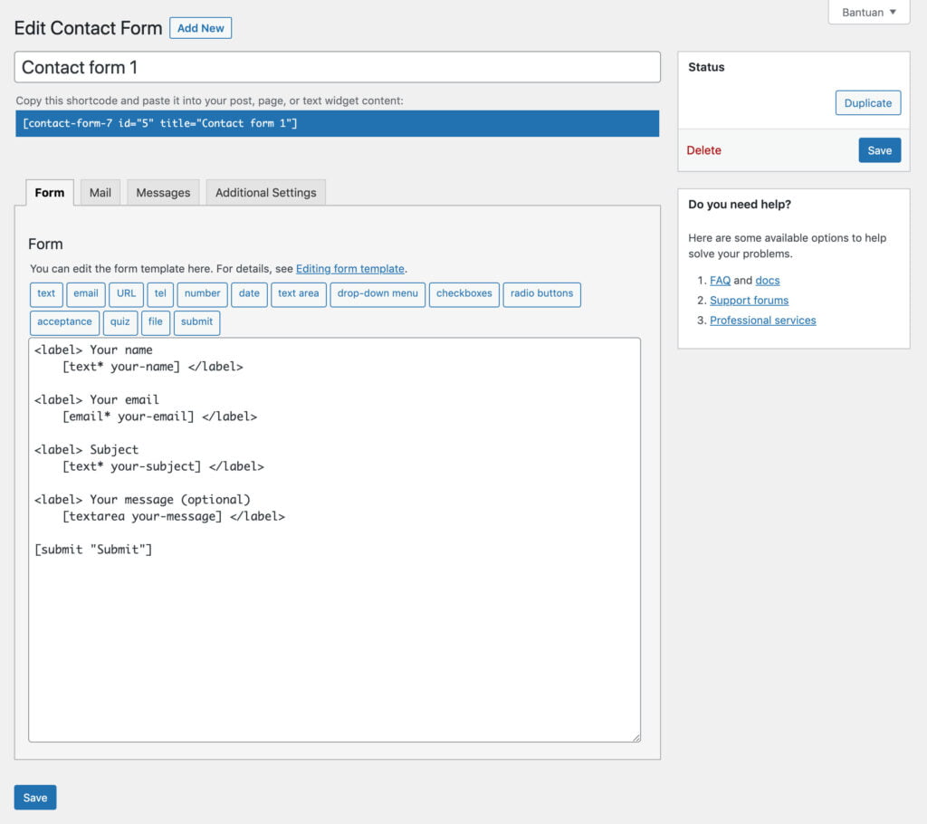Click the Add New button
Screen dimensions: 927x824
click(x=200, y=28)
